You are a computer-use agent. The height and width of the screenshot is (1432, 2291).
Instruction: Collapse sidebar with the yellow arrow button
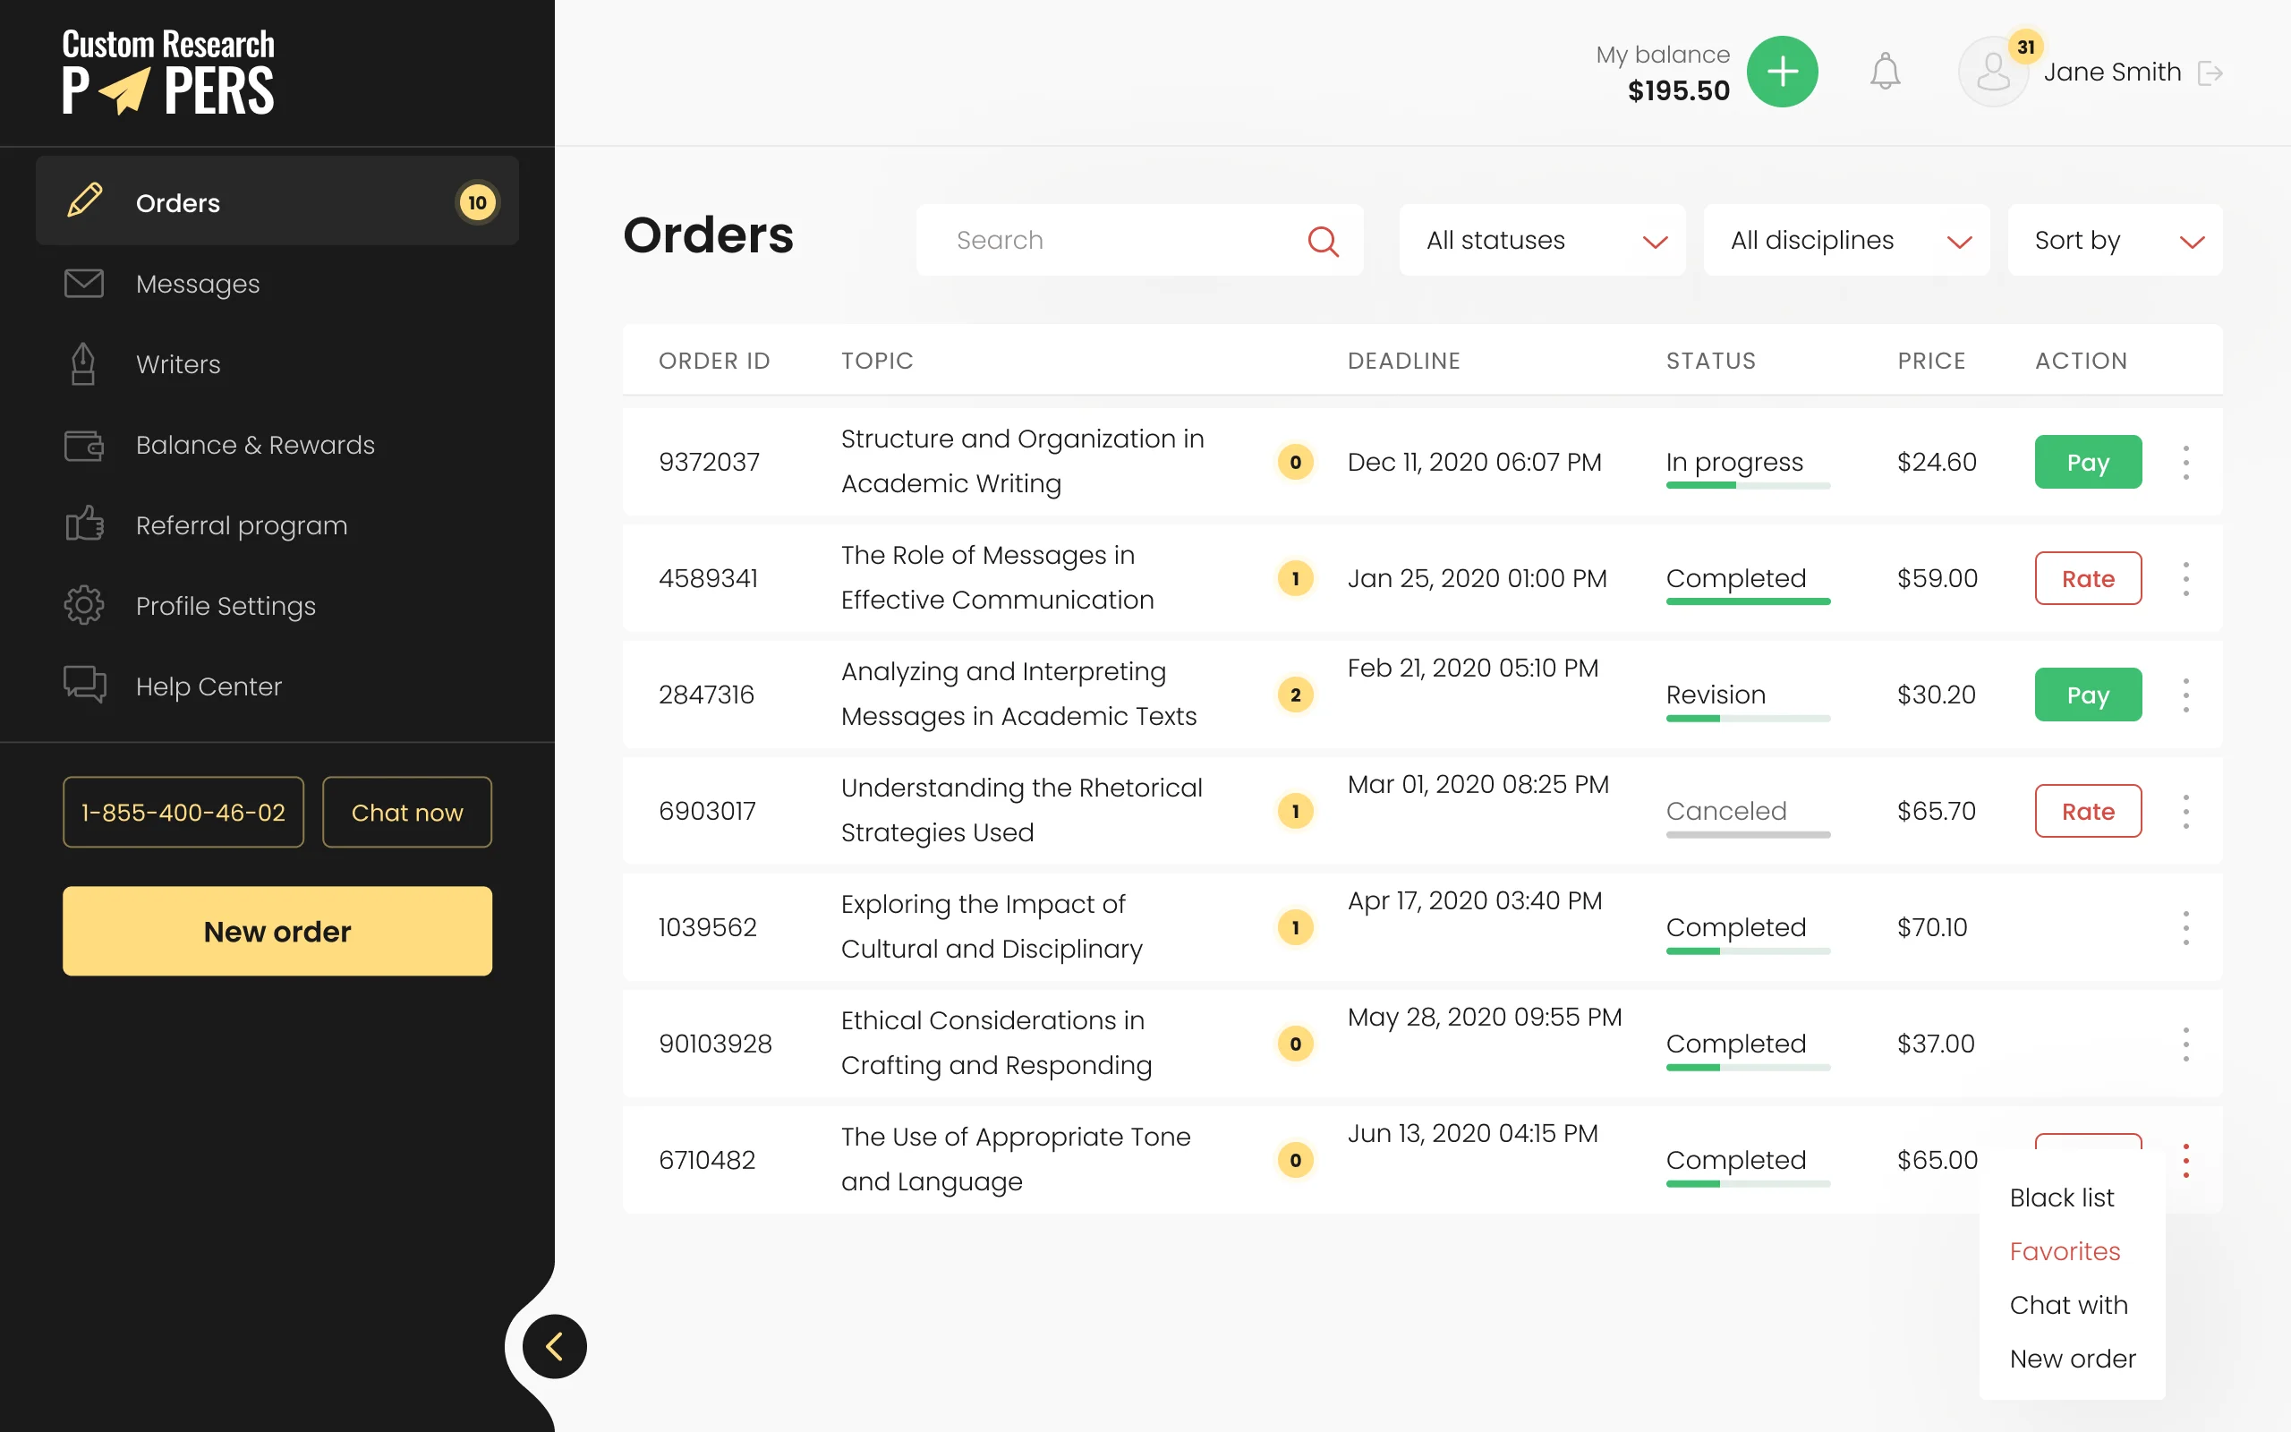(x=555, y=1346)
